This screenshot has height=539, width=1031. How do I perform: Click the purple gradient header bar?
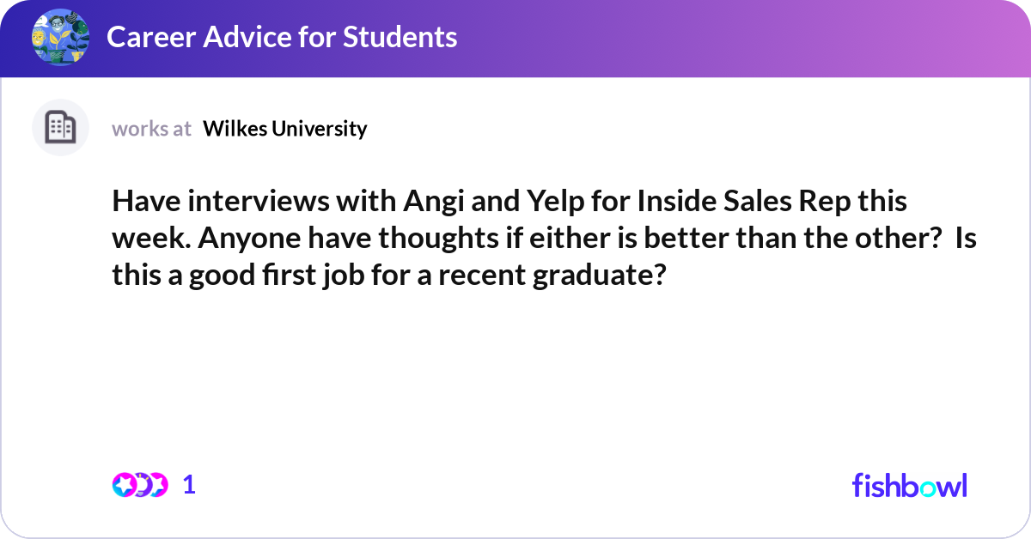coord(515,39)
